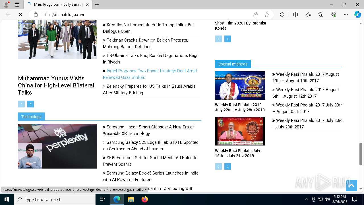Image resolution: width=364 pixels, height=205 pixels.
Task: Open Firefox taskbar icon
Action: (144, 199)
